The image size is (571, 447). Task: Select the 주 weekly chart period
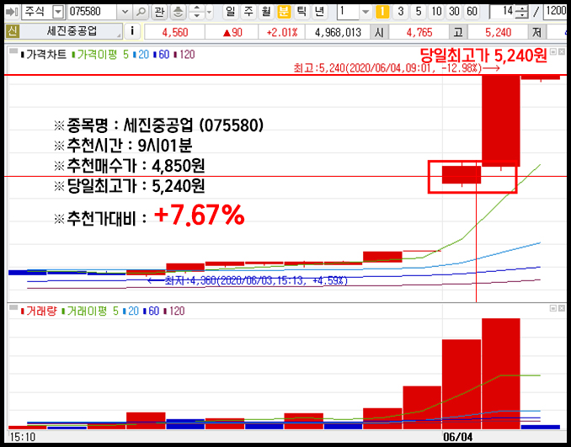pos(248,12)
